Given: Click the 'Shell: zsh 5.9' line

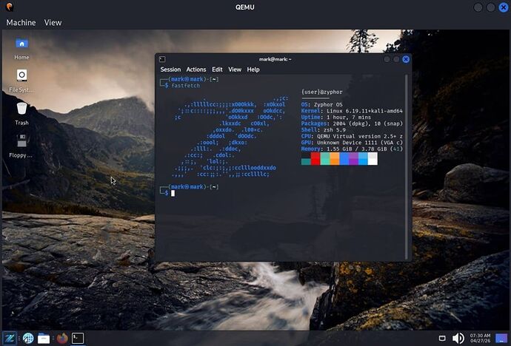Looking at the screenshot, I should pos(324,130).
